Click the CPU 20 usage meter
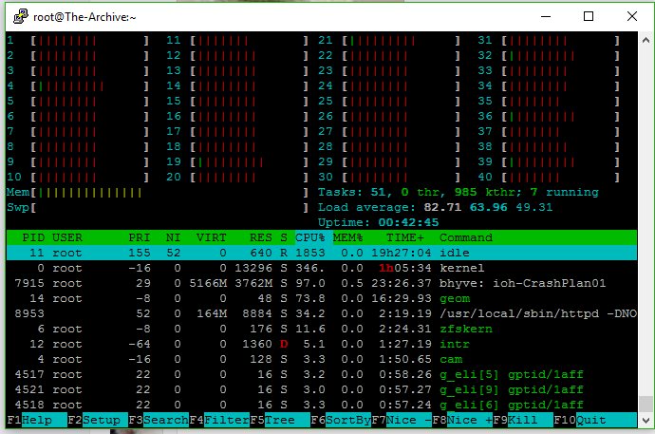The height and width of the screenshot is (434, 655). [x=237, y=177]
